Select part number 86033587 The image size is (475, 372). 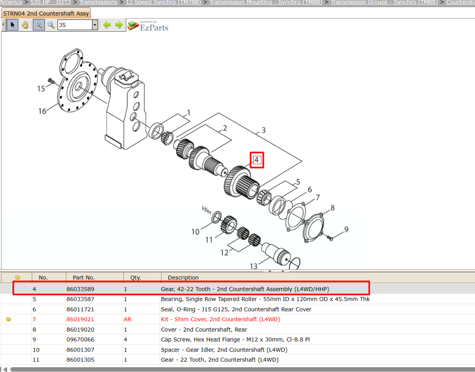pos(80,299)
